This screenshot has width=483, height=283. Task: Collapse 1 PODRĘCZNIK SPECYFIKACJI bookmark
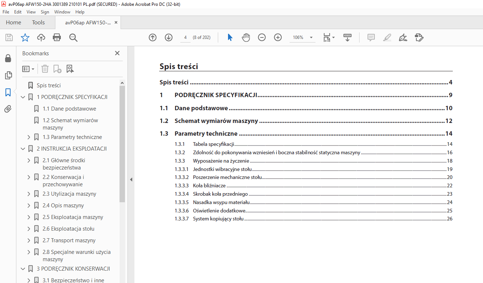tap(23, 97)
